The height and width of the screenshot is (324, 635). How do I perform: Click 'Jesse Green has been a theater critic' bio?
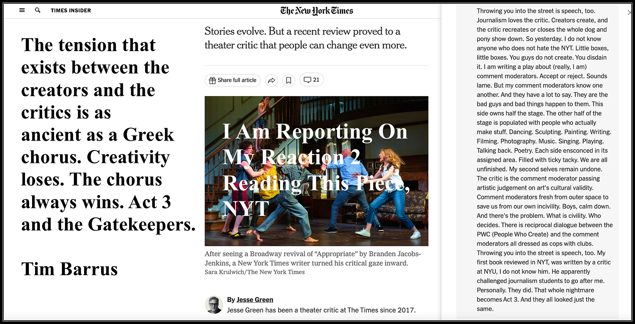pos(321,310)
